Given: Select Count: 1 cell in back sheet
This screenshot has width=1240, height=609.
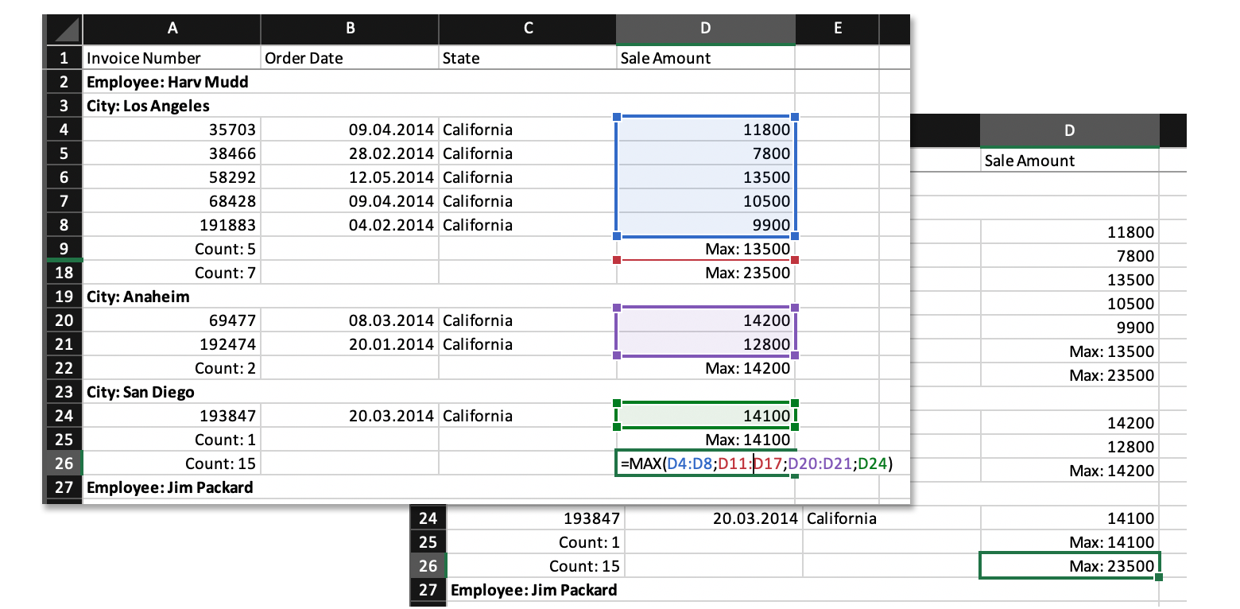Looking at the screenshot, I should [x=536, y=543].
